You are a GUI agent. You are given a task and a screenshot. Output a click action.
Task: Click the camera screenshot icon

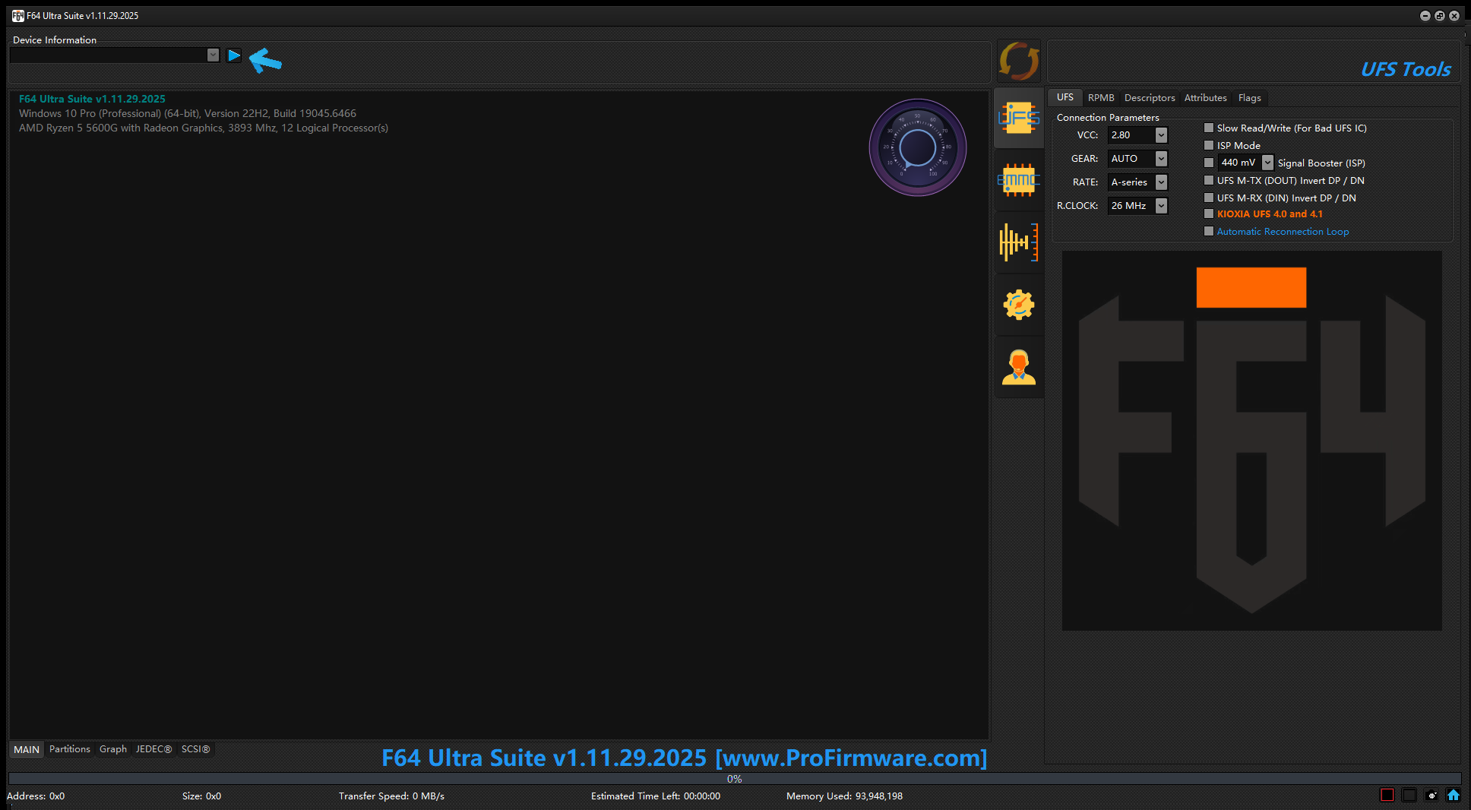[x=1431, y=795]
